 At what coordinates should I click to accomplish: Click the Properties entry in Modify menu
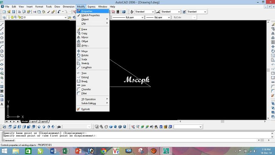tap(93, 11)
